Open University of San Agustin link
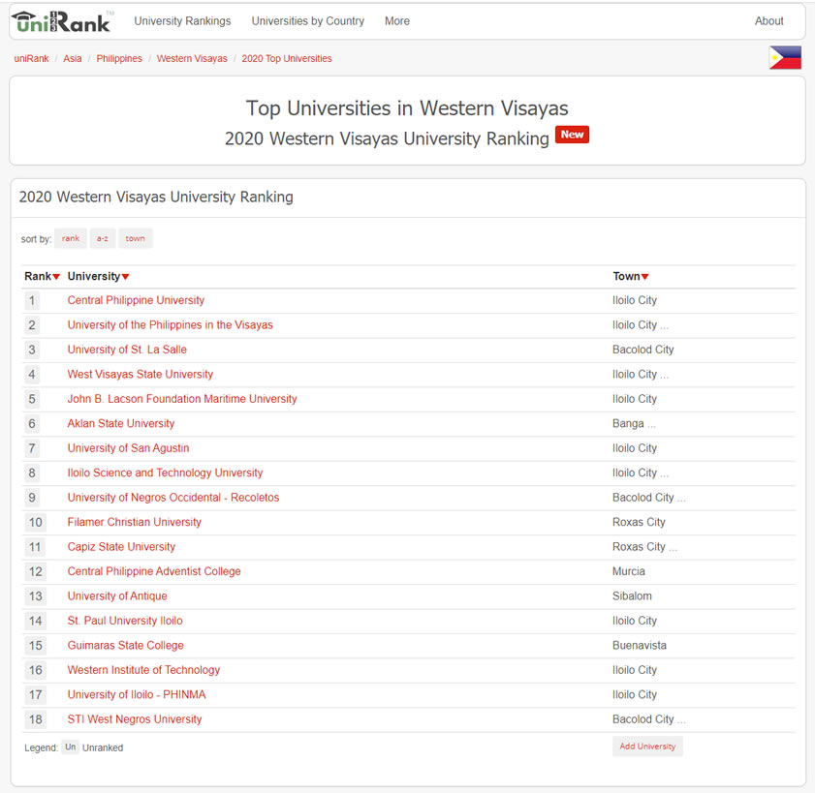Viewport: 815px width, 793px height. click(128, 448)
